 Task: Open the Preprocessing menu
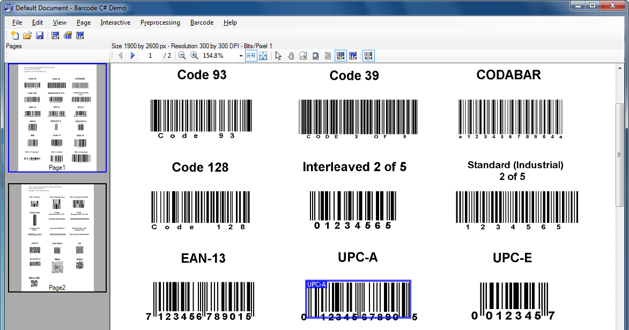[160, 22]
